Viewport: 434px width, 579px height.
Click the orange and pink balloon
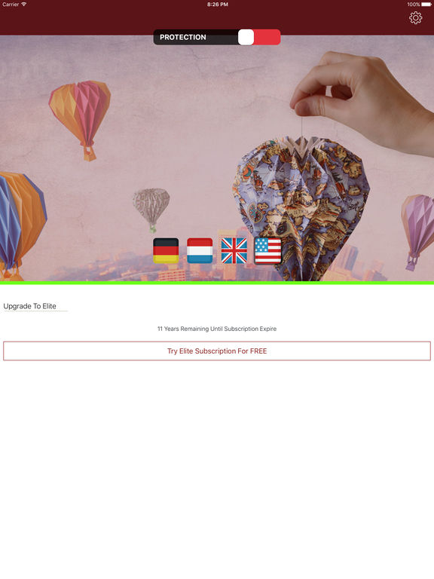pyautogui.click(x=80, y=120)
